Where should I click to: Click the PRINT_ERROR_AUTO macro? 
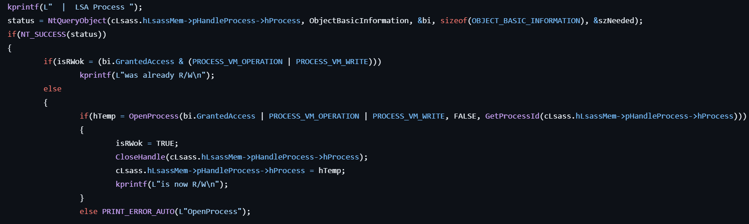138,212
